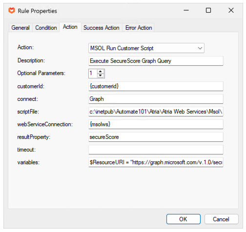Click the scriptFile path field
Screen dimensions: 246x232
156,112
